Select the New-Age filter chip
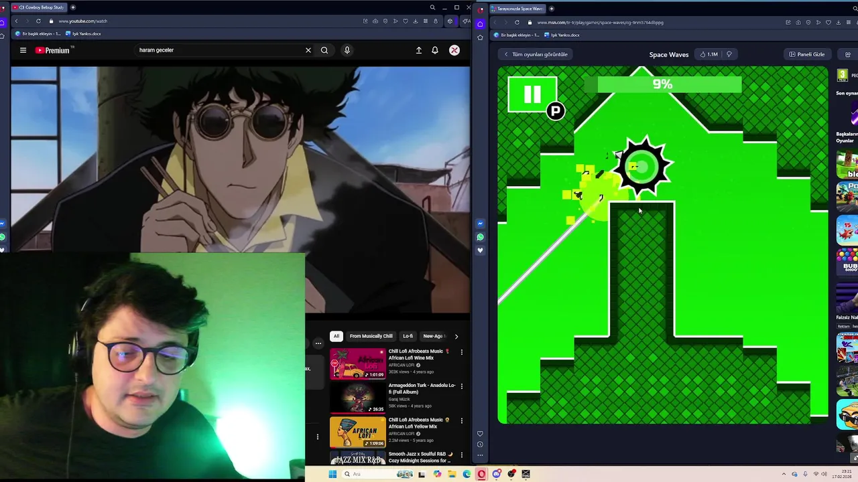The width and height of the screenshot is (858, 482). click(x=433, y=336)
